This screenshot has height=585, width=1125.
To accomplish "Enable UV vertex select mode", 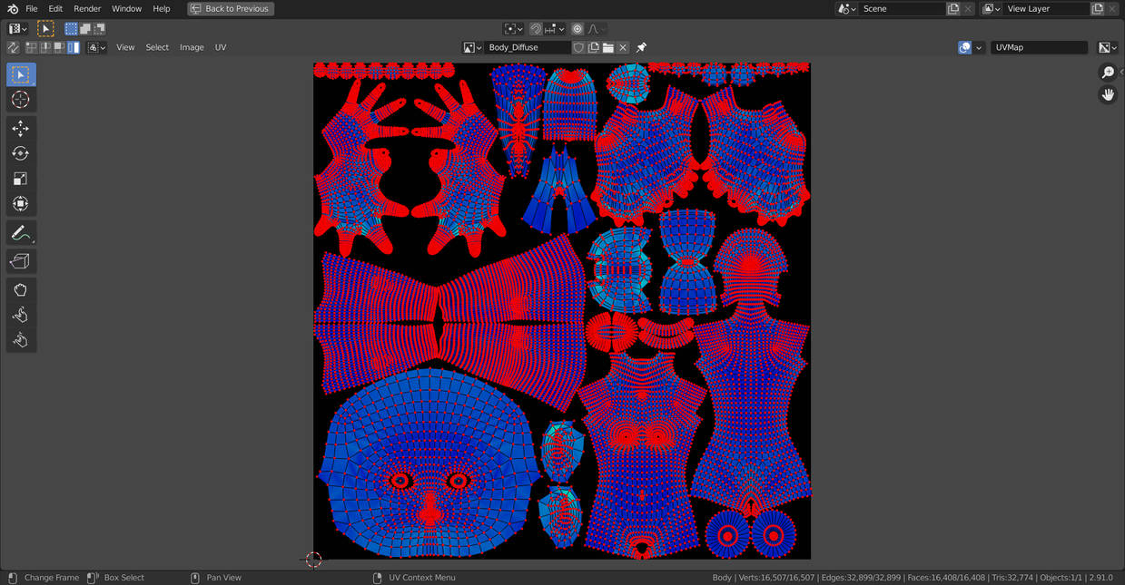I will tap(32, 47).
